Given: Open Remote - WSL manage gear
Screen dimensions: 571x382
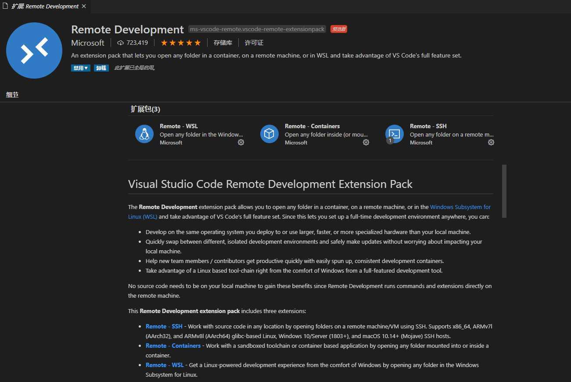Looking at the screenshot, I should tap(241, 142).
